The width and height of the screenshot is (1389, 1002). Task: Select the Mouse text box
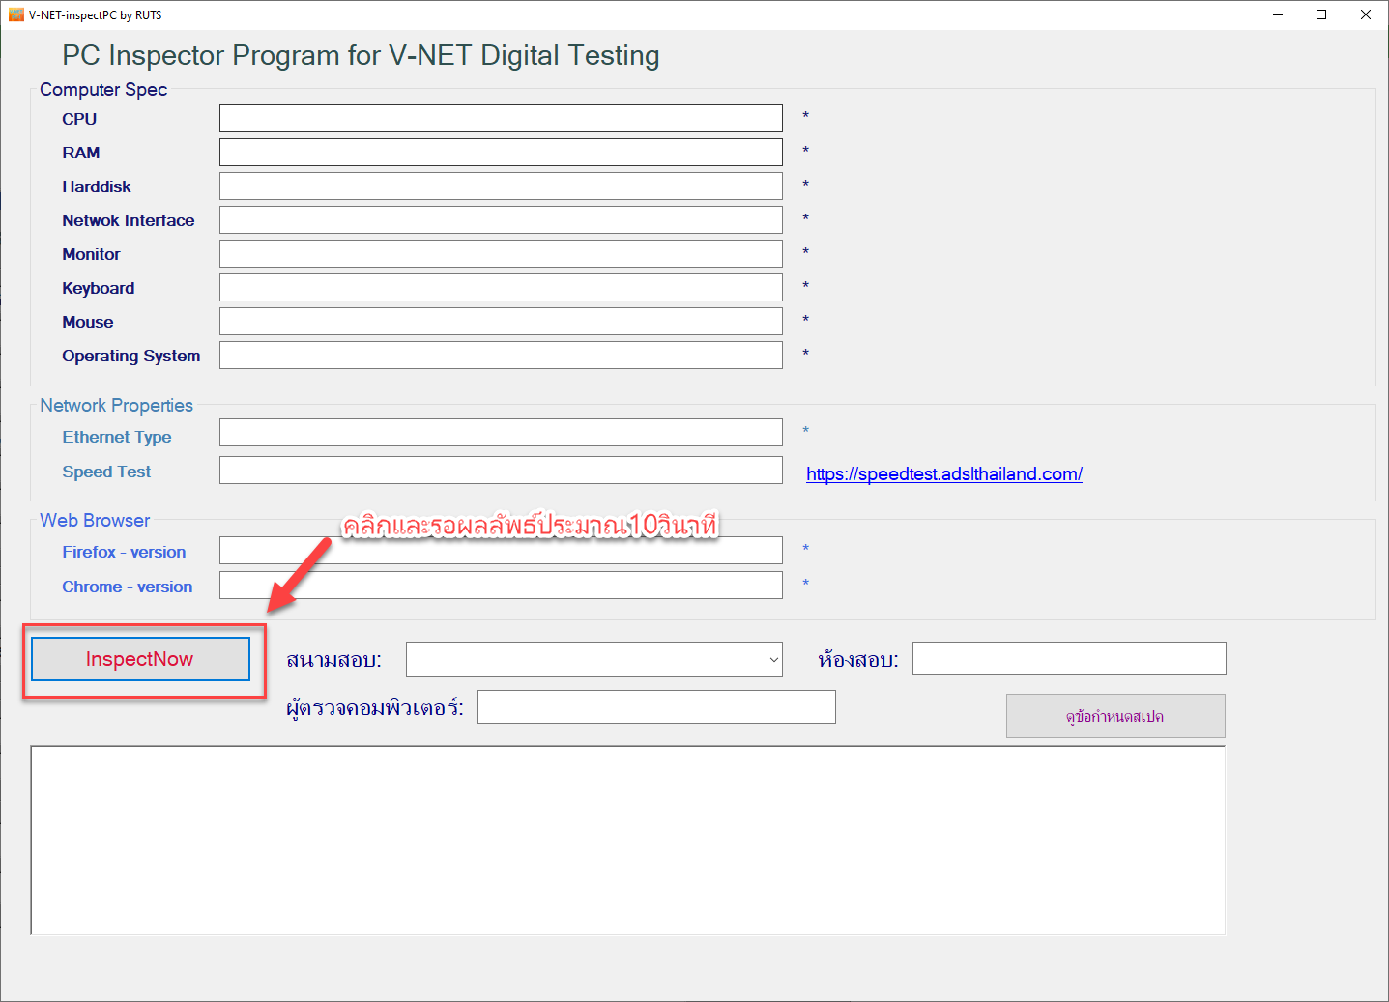click(500, 320)
